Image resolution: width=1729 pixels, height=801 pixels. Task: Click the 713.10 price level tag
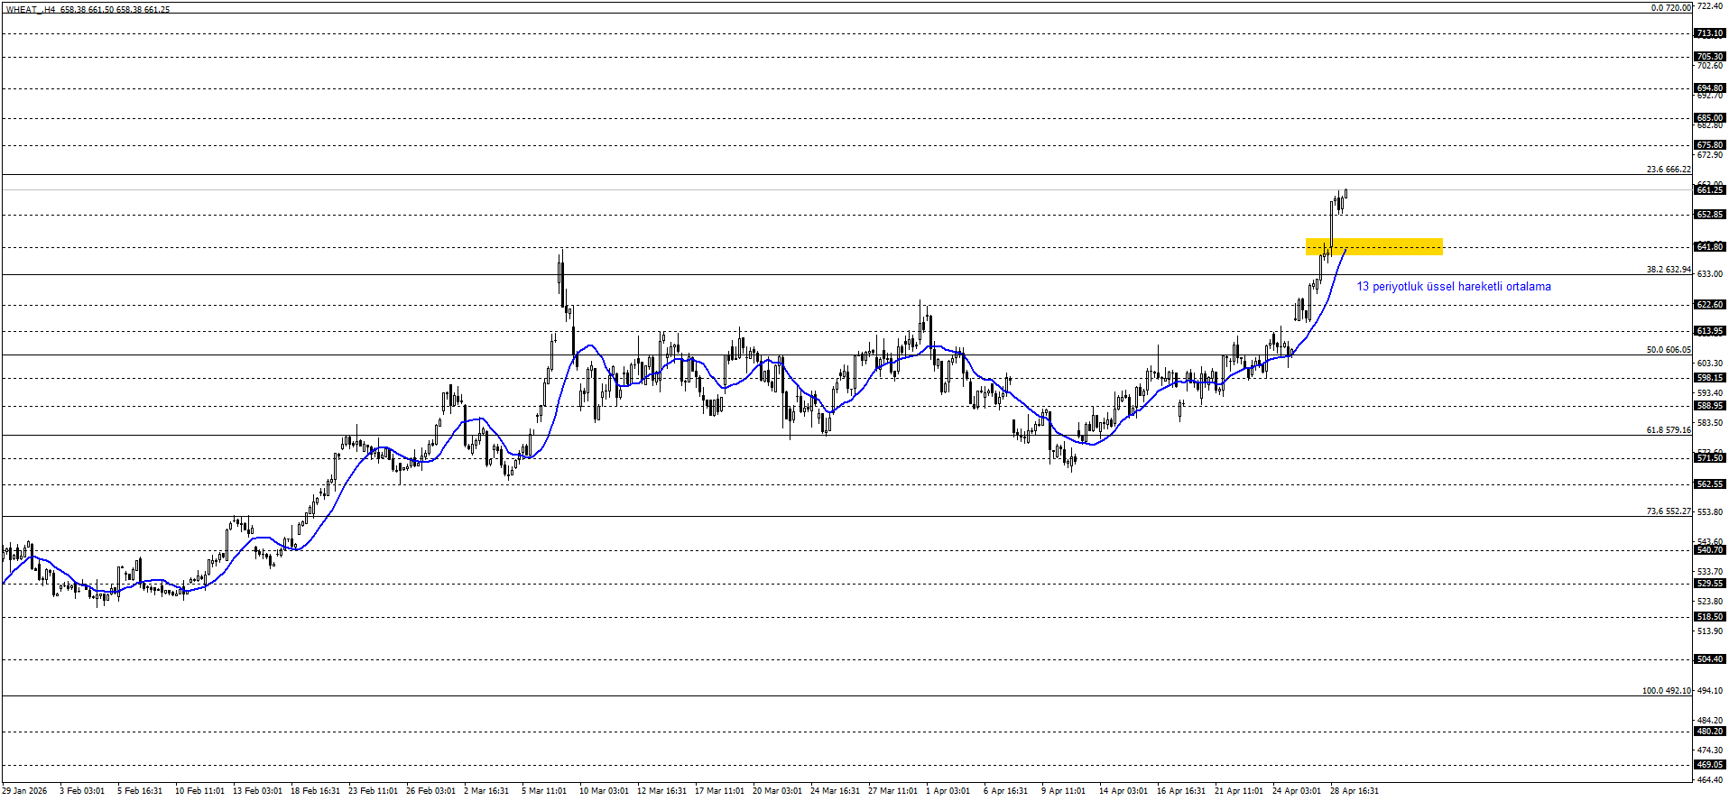tap(1710, 33)
